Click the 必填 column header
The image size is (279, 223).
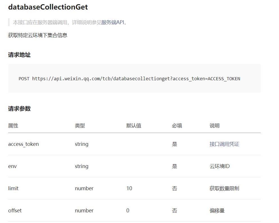click(177, 126)
